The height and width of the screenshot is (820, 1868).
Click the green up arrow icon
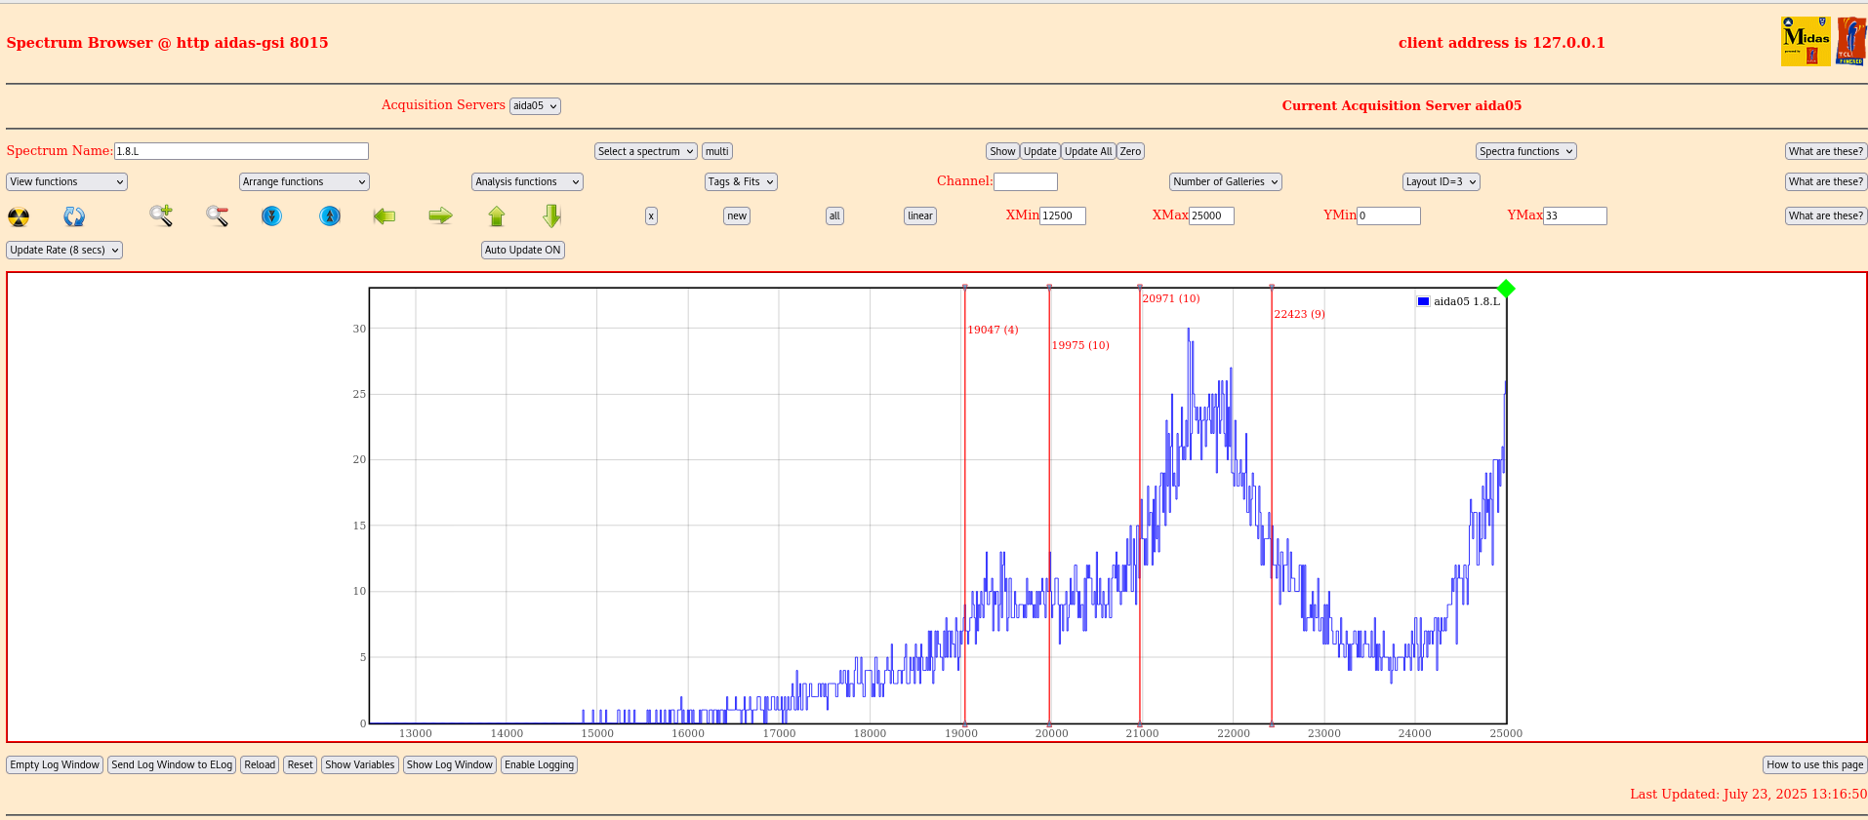(x=497, y=215)
